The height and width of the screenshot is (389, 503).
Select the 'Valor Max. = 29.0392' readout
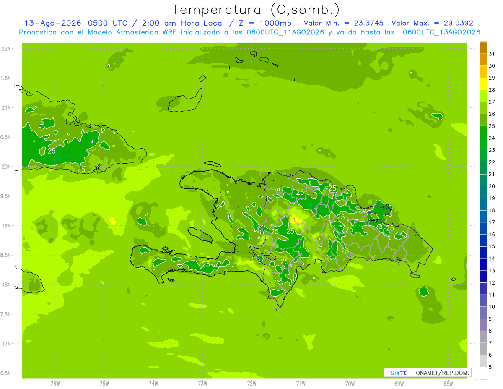tap(432, 23)
